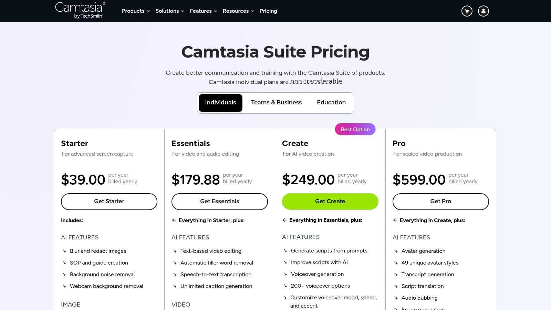
Task: Click the sparkle icon beside Generate scripts from prompts
Action: [285, 251]
